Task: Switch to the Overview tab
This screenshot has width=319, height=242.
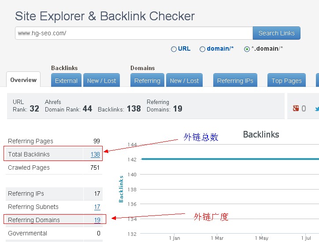Action: tap(23, 80)
